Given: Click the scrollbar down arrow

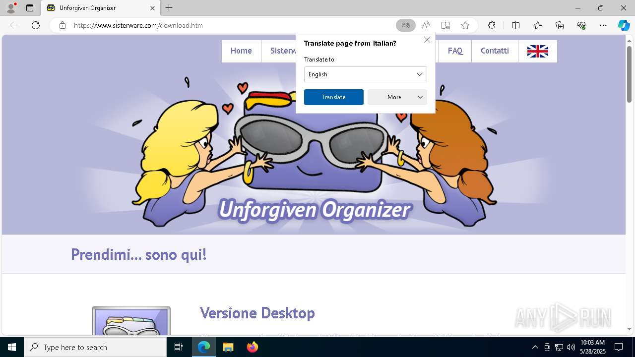Looking at the screenshot, I should pyautogui.click(x=630, y=329).
